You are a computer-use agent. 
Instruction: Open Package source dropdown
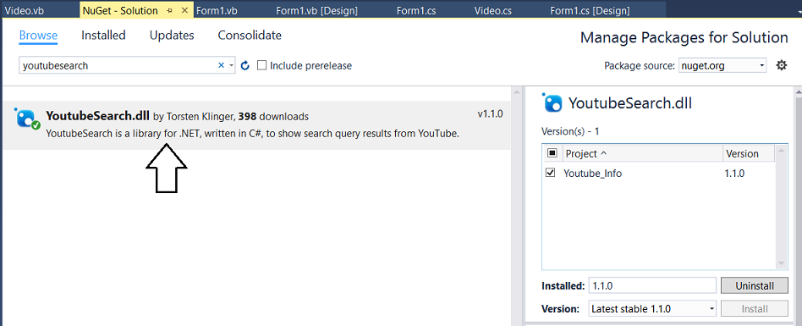(722, 65)
